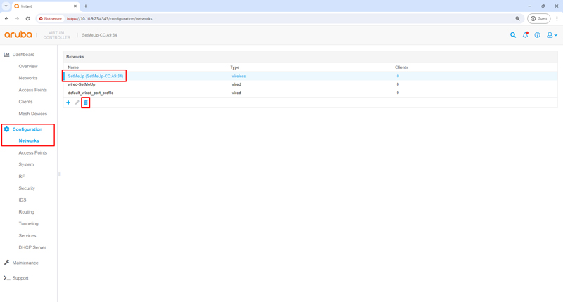Expand the Support section in sidebar
Viewport: 563px width, 302px height.
(x=20, y=278)
